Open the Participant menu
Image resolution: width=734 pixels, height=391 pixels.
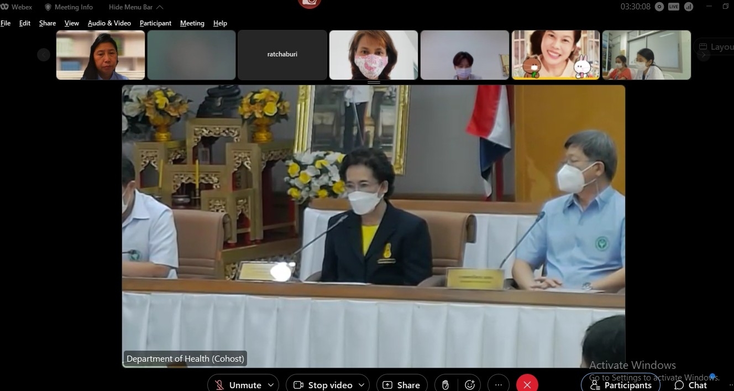(x=155, y=23)
